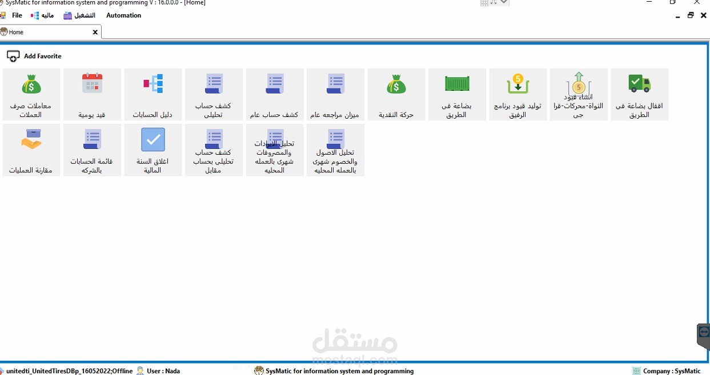Click the user avatar icon in the status bar
This screenshot has width=710, height=375.
click(140, 371)
